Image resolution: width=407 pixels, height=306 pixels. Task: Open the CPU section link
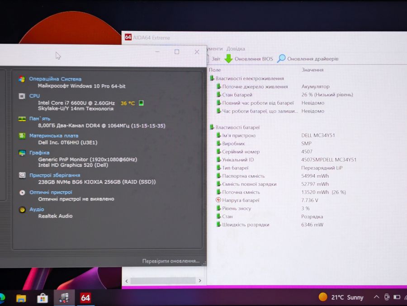pyautogui.click(x=34, y=96)
